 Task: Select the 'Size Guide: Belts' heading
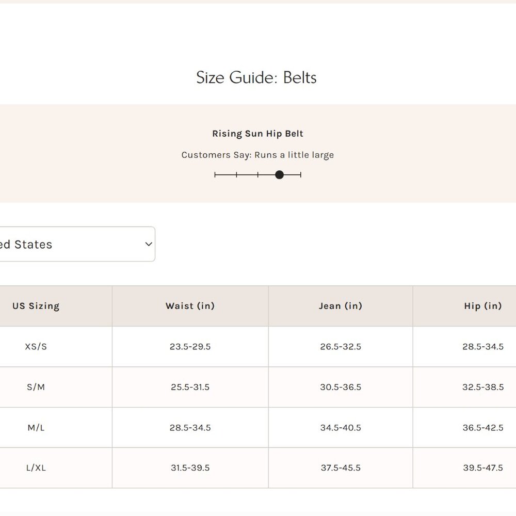pyautogui.click(x=256, y=77)
